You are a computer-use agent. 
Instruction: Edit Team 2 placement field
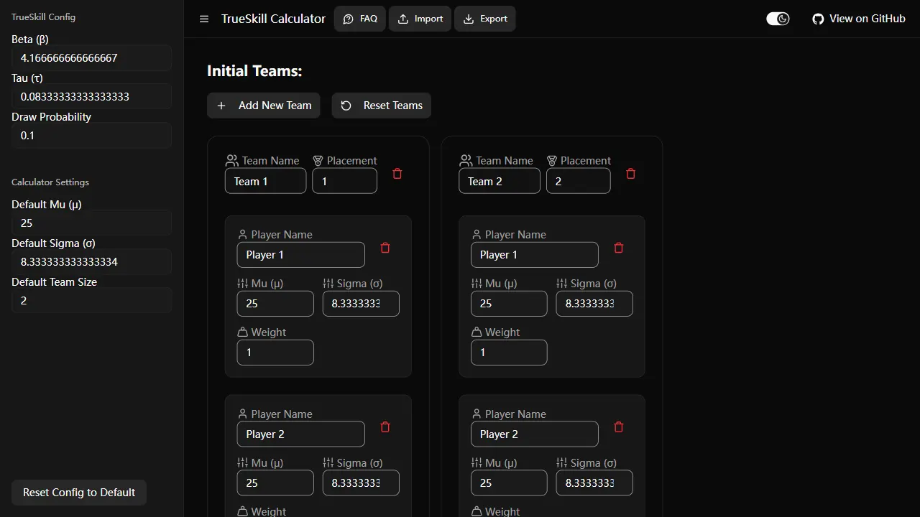[579, 181]
